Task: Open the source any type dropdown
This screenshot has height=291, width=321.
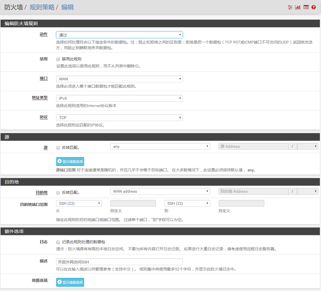Action: [x=160, y=146]
